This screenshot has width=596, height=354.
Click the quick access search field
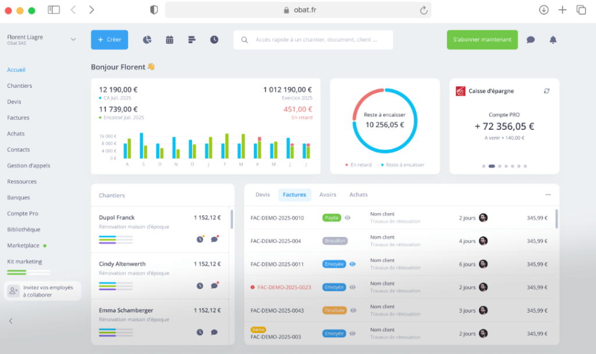(313, 40)
